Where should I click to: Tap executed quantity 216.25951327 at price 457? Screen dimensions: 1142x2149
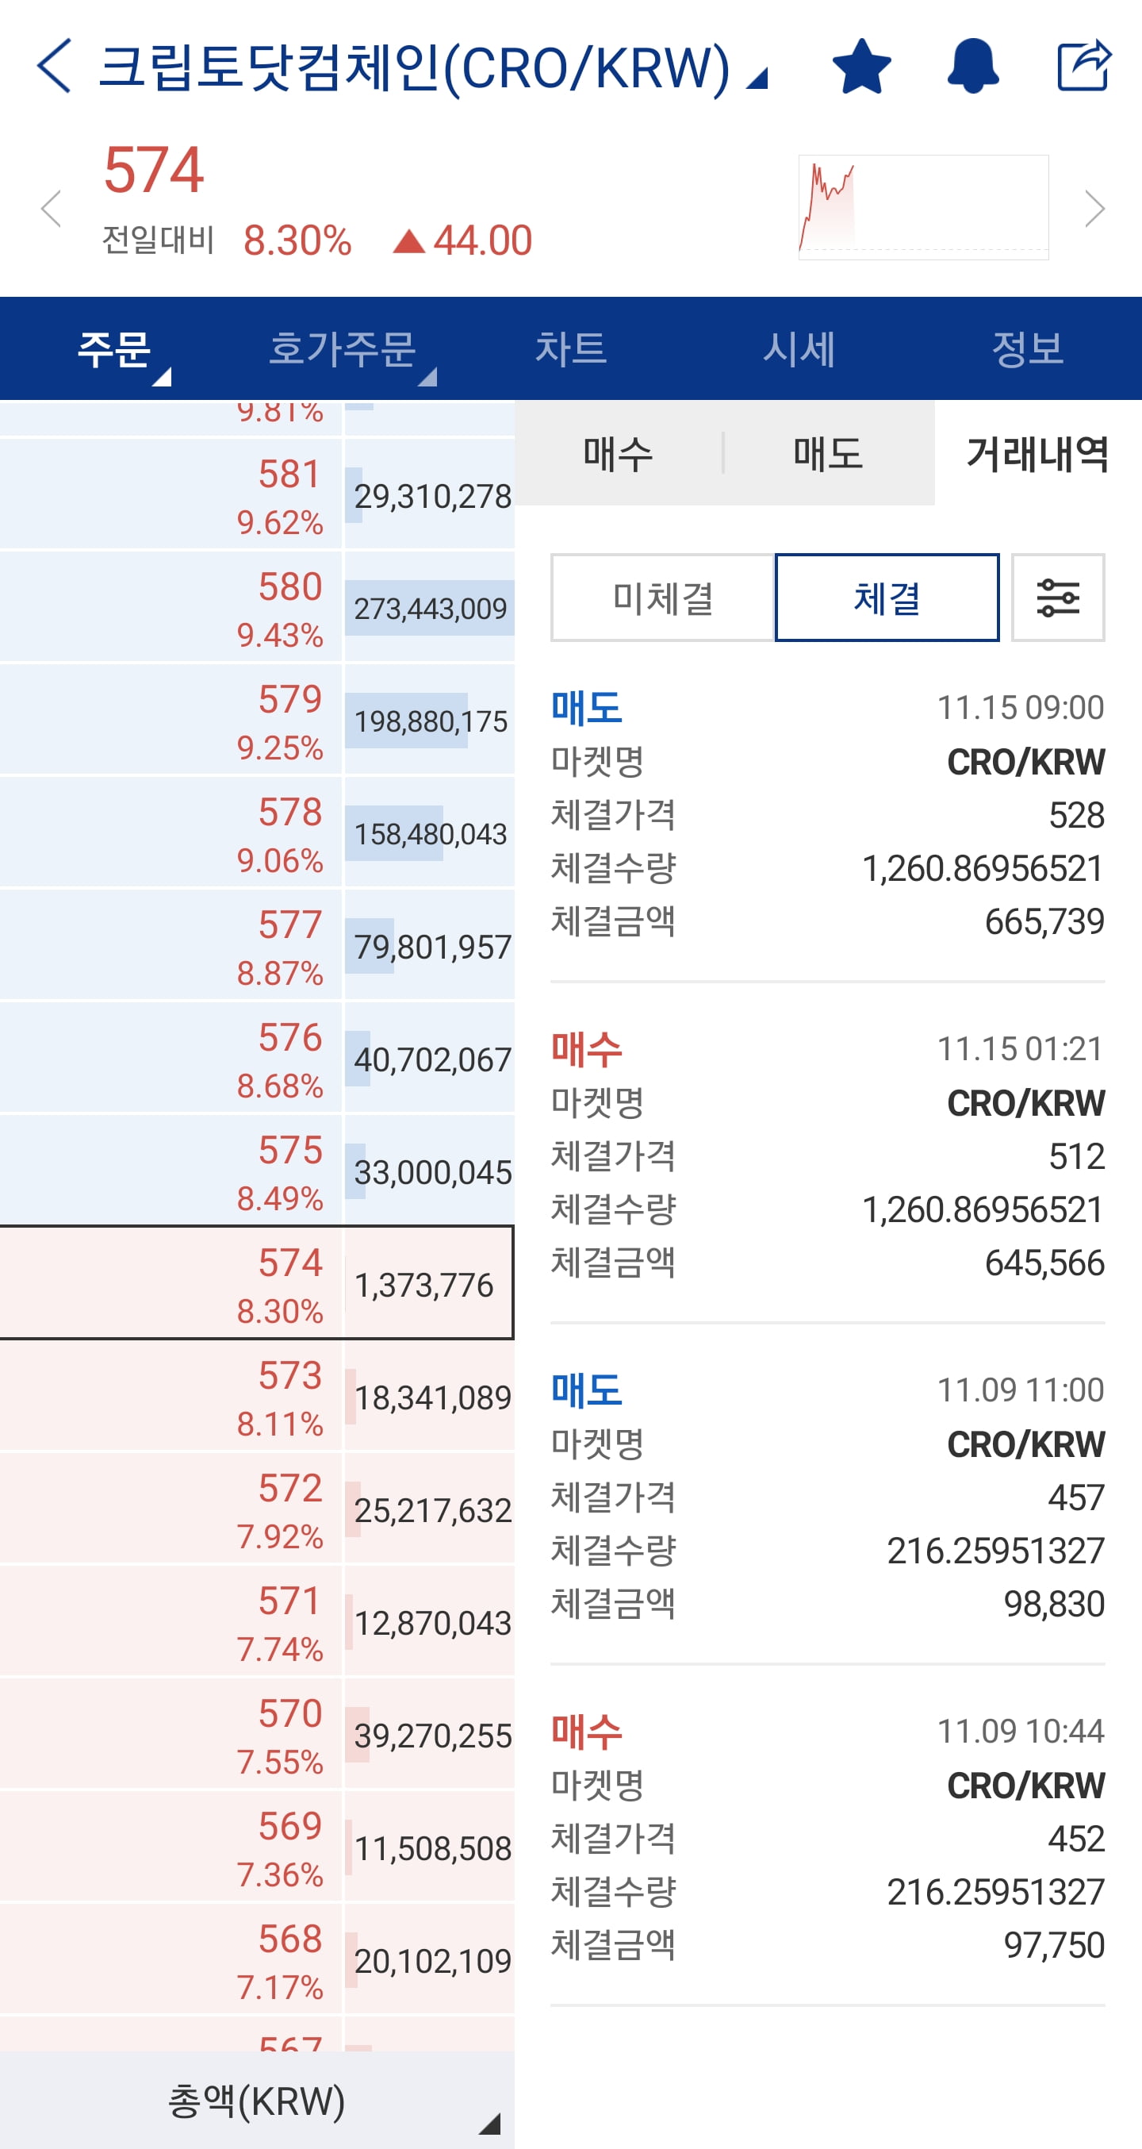(995, 1550)
